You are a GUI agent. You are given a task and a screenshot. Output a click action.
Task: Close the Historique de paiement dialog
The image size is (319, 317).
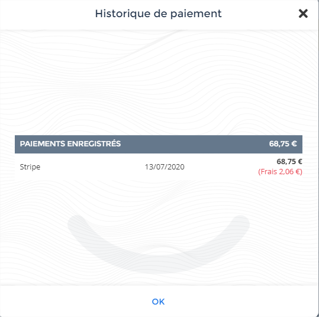(x=303, y=14)
